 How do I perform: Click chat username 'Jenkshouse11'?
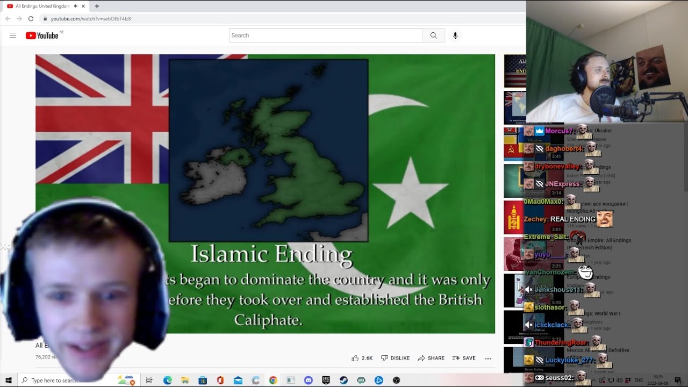[x=558, y=290]
